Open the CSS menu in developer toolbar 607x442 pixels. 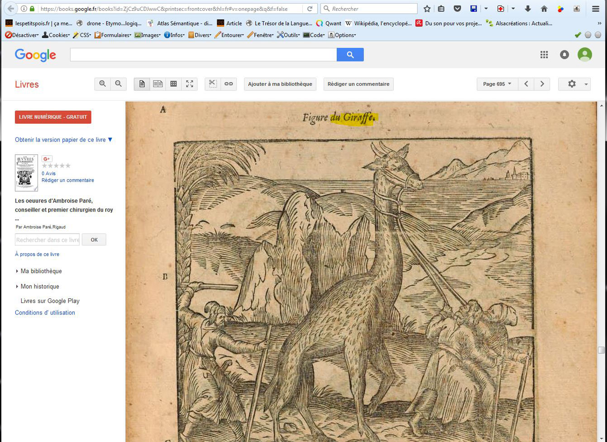pyautogui.click(x=82, y=35)
